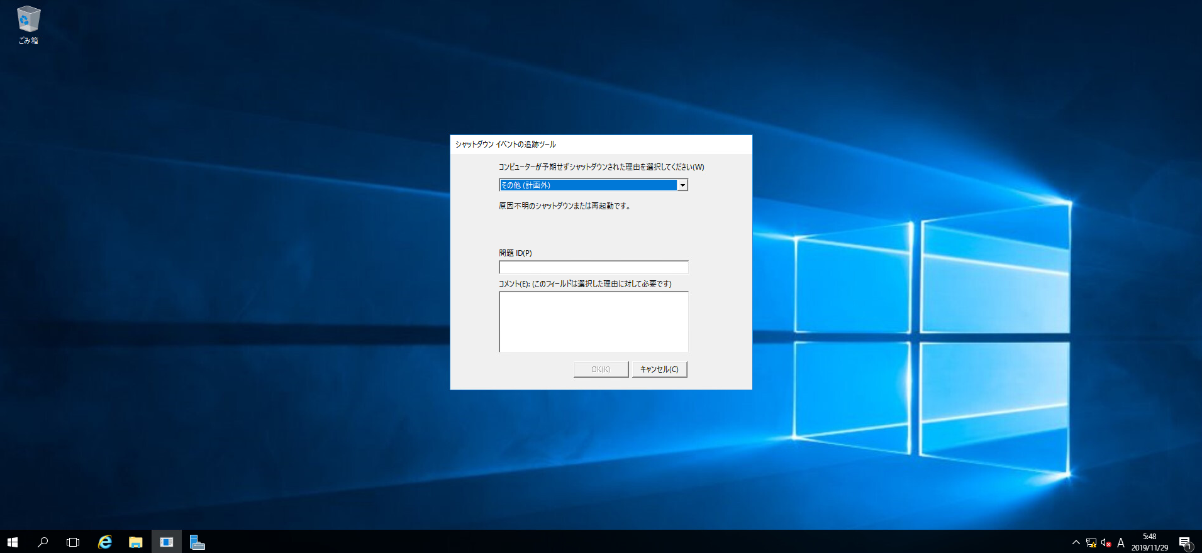
Task: Click the taskbar search magnifier
Action: pos(43,542)
